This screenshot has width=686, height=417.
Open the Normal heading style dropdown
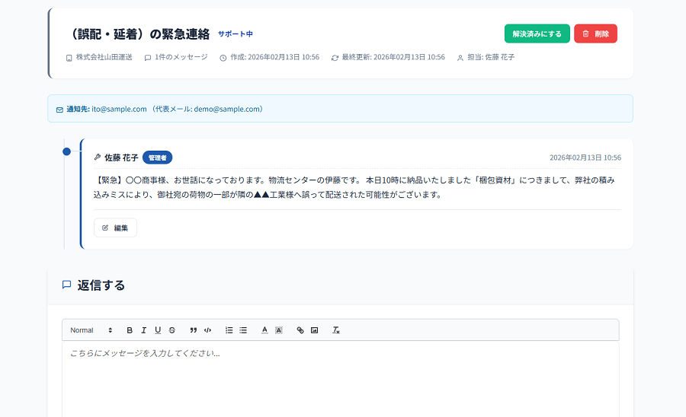[x=91, y=330]
